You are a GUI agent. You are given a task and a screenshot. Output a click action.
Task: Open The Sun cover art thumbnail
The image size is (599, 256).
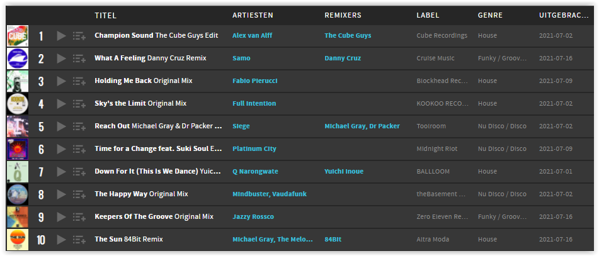(18, 240)
